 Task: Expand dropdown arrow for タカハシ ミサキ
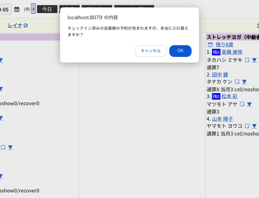[x=254, y=60]
